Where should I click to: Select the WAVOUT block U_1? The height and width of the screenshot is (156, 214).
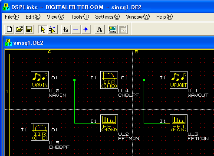178,80
